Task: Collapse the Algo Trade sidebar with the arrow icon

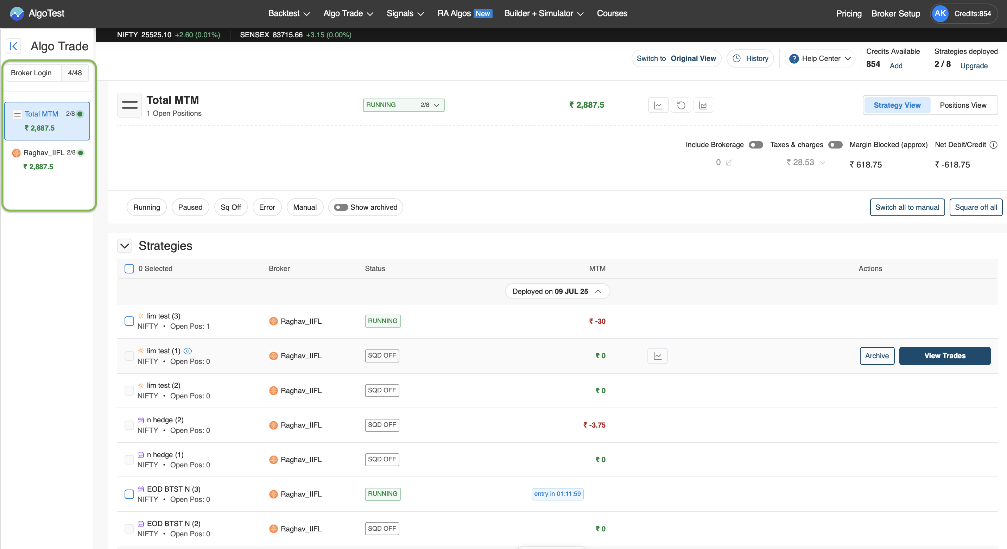Action: 13,46
